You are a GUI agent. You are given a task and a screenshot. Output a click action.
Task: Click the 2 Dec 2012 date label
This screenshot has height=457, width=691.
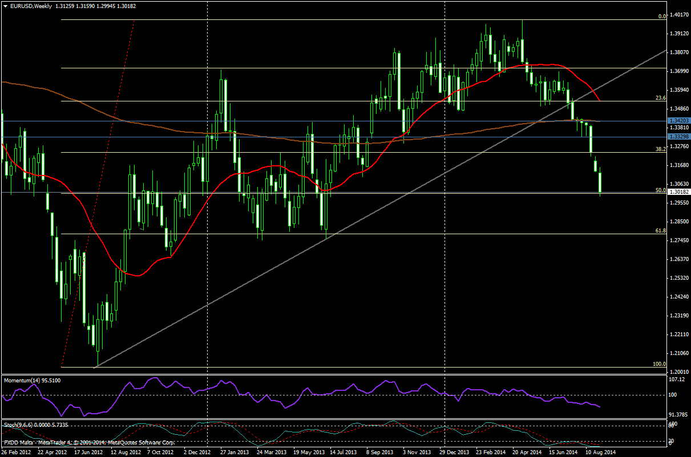pyautogui.click(x=198, y=452)
